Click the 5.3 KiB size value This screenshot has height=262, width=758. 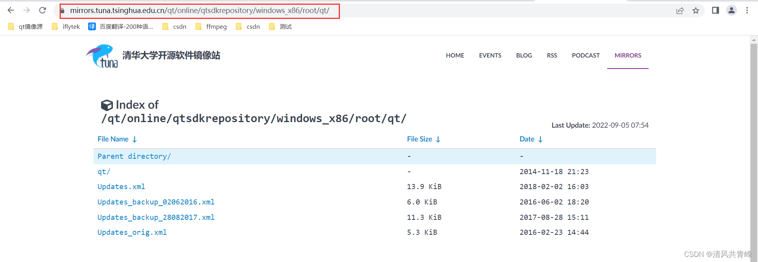pyautogui.click(x=422, y=232)
